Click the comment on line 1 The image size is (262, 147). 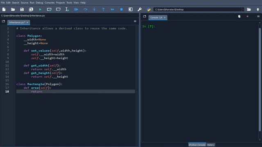tap(72, 28)
